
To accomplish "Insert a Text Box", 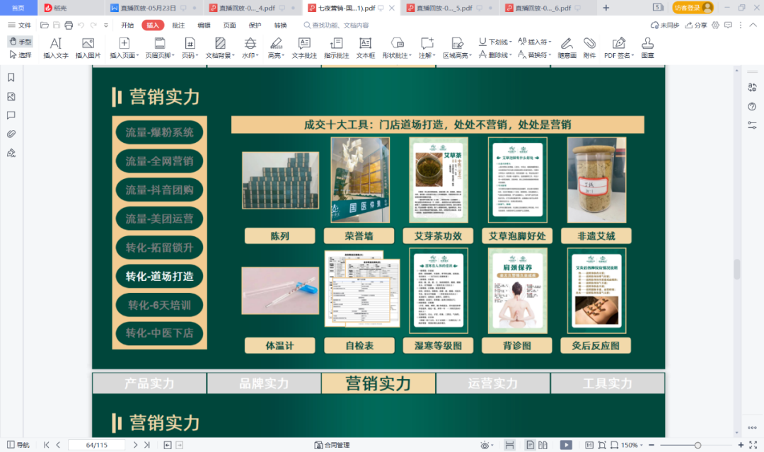I will [x=366, y=48].
